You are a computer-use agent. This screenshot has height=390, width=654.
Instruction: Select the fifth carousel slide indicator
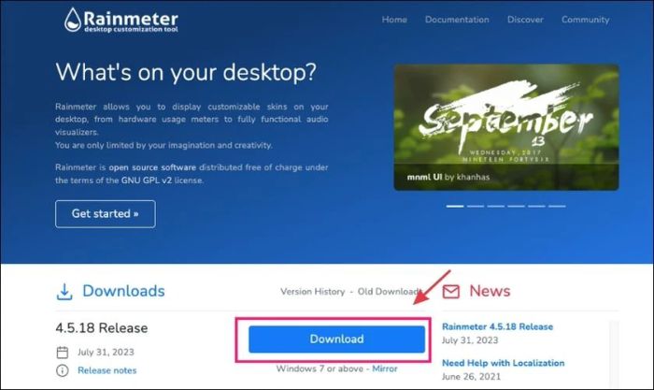point(536,207)
